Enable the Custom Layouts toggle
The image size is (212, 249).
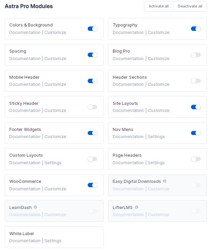coord(92,159)
